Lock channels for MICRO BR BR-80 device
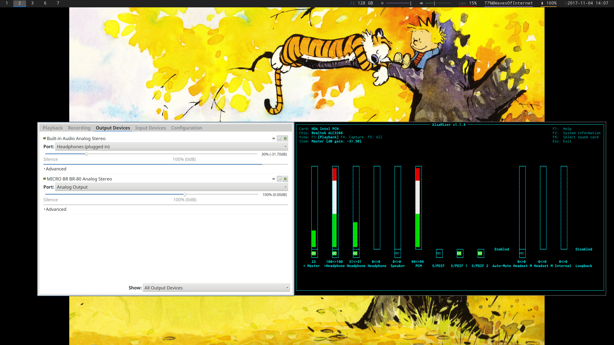This screenshot has width=614, height=345. [279, 179]
